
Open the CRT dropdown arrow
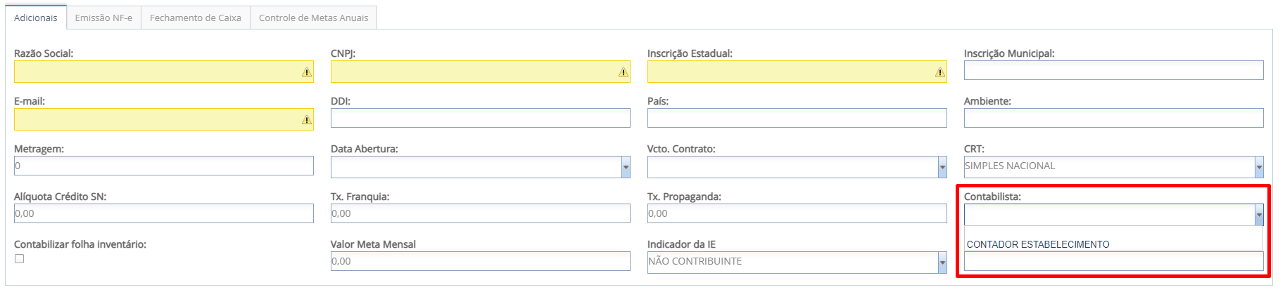coord(1259,167)
